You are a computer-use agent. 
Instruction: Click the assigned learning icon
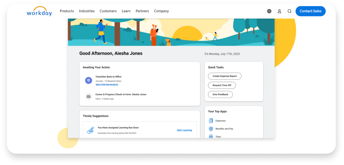(x=90, y=130)
